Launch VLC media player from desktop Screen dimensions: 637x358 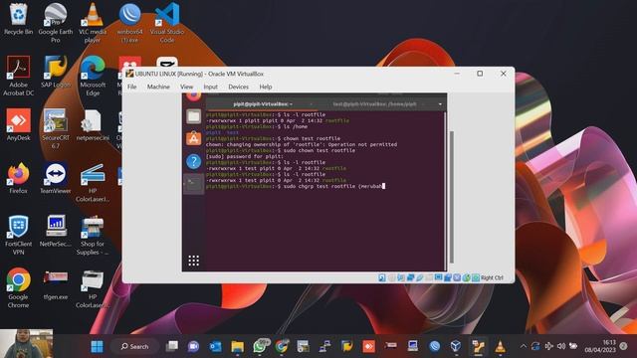(93, 23)
